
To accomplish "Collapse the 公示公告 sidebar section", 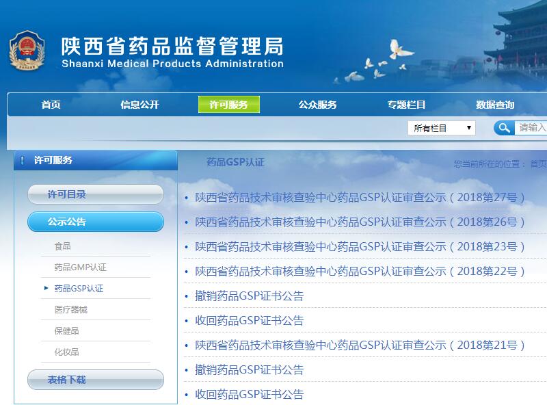I will tap(96, 222).
